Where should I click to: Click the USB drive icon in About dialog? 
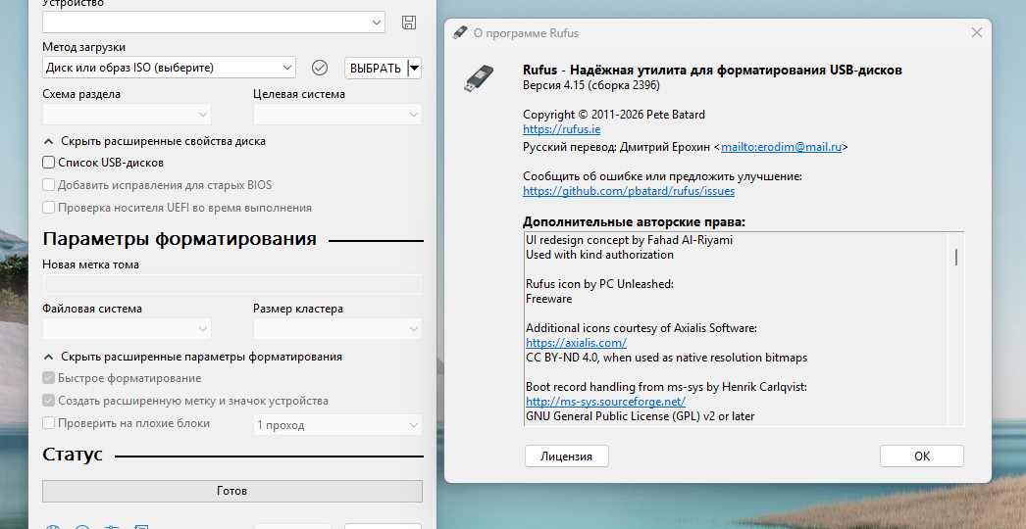pyautogui.click(x=479, y=77)
